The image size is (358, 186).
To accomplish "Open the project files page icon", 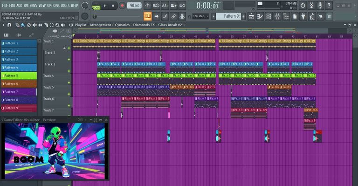I will [295, 16].
